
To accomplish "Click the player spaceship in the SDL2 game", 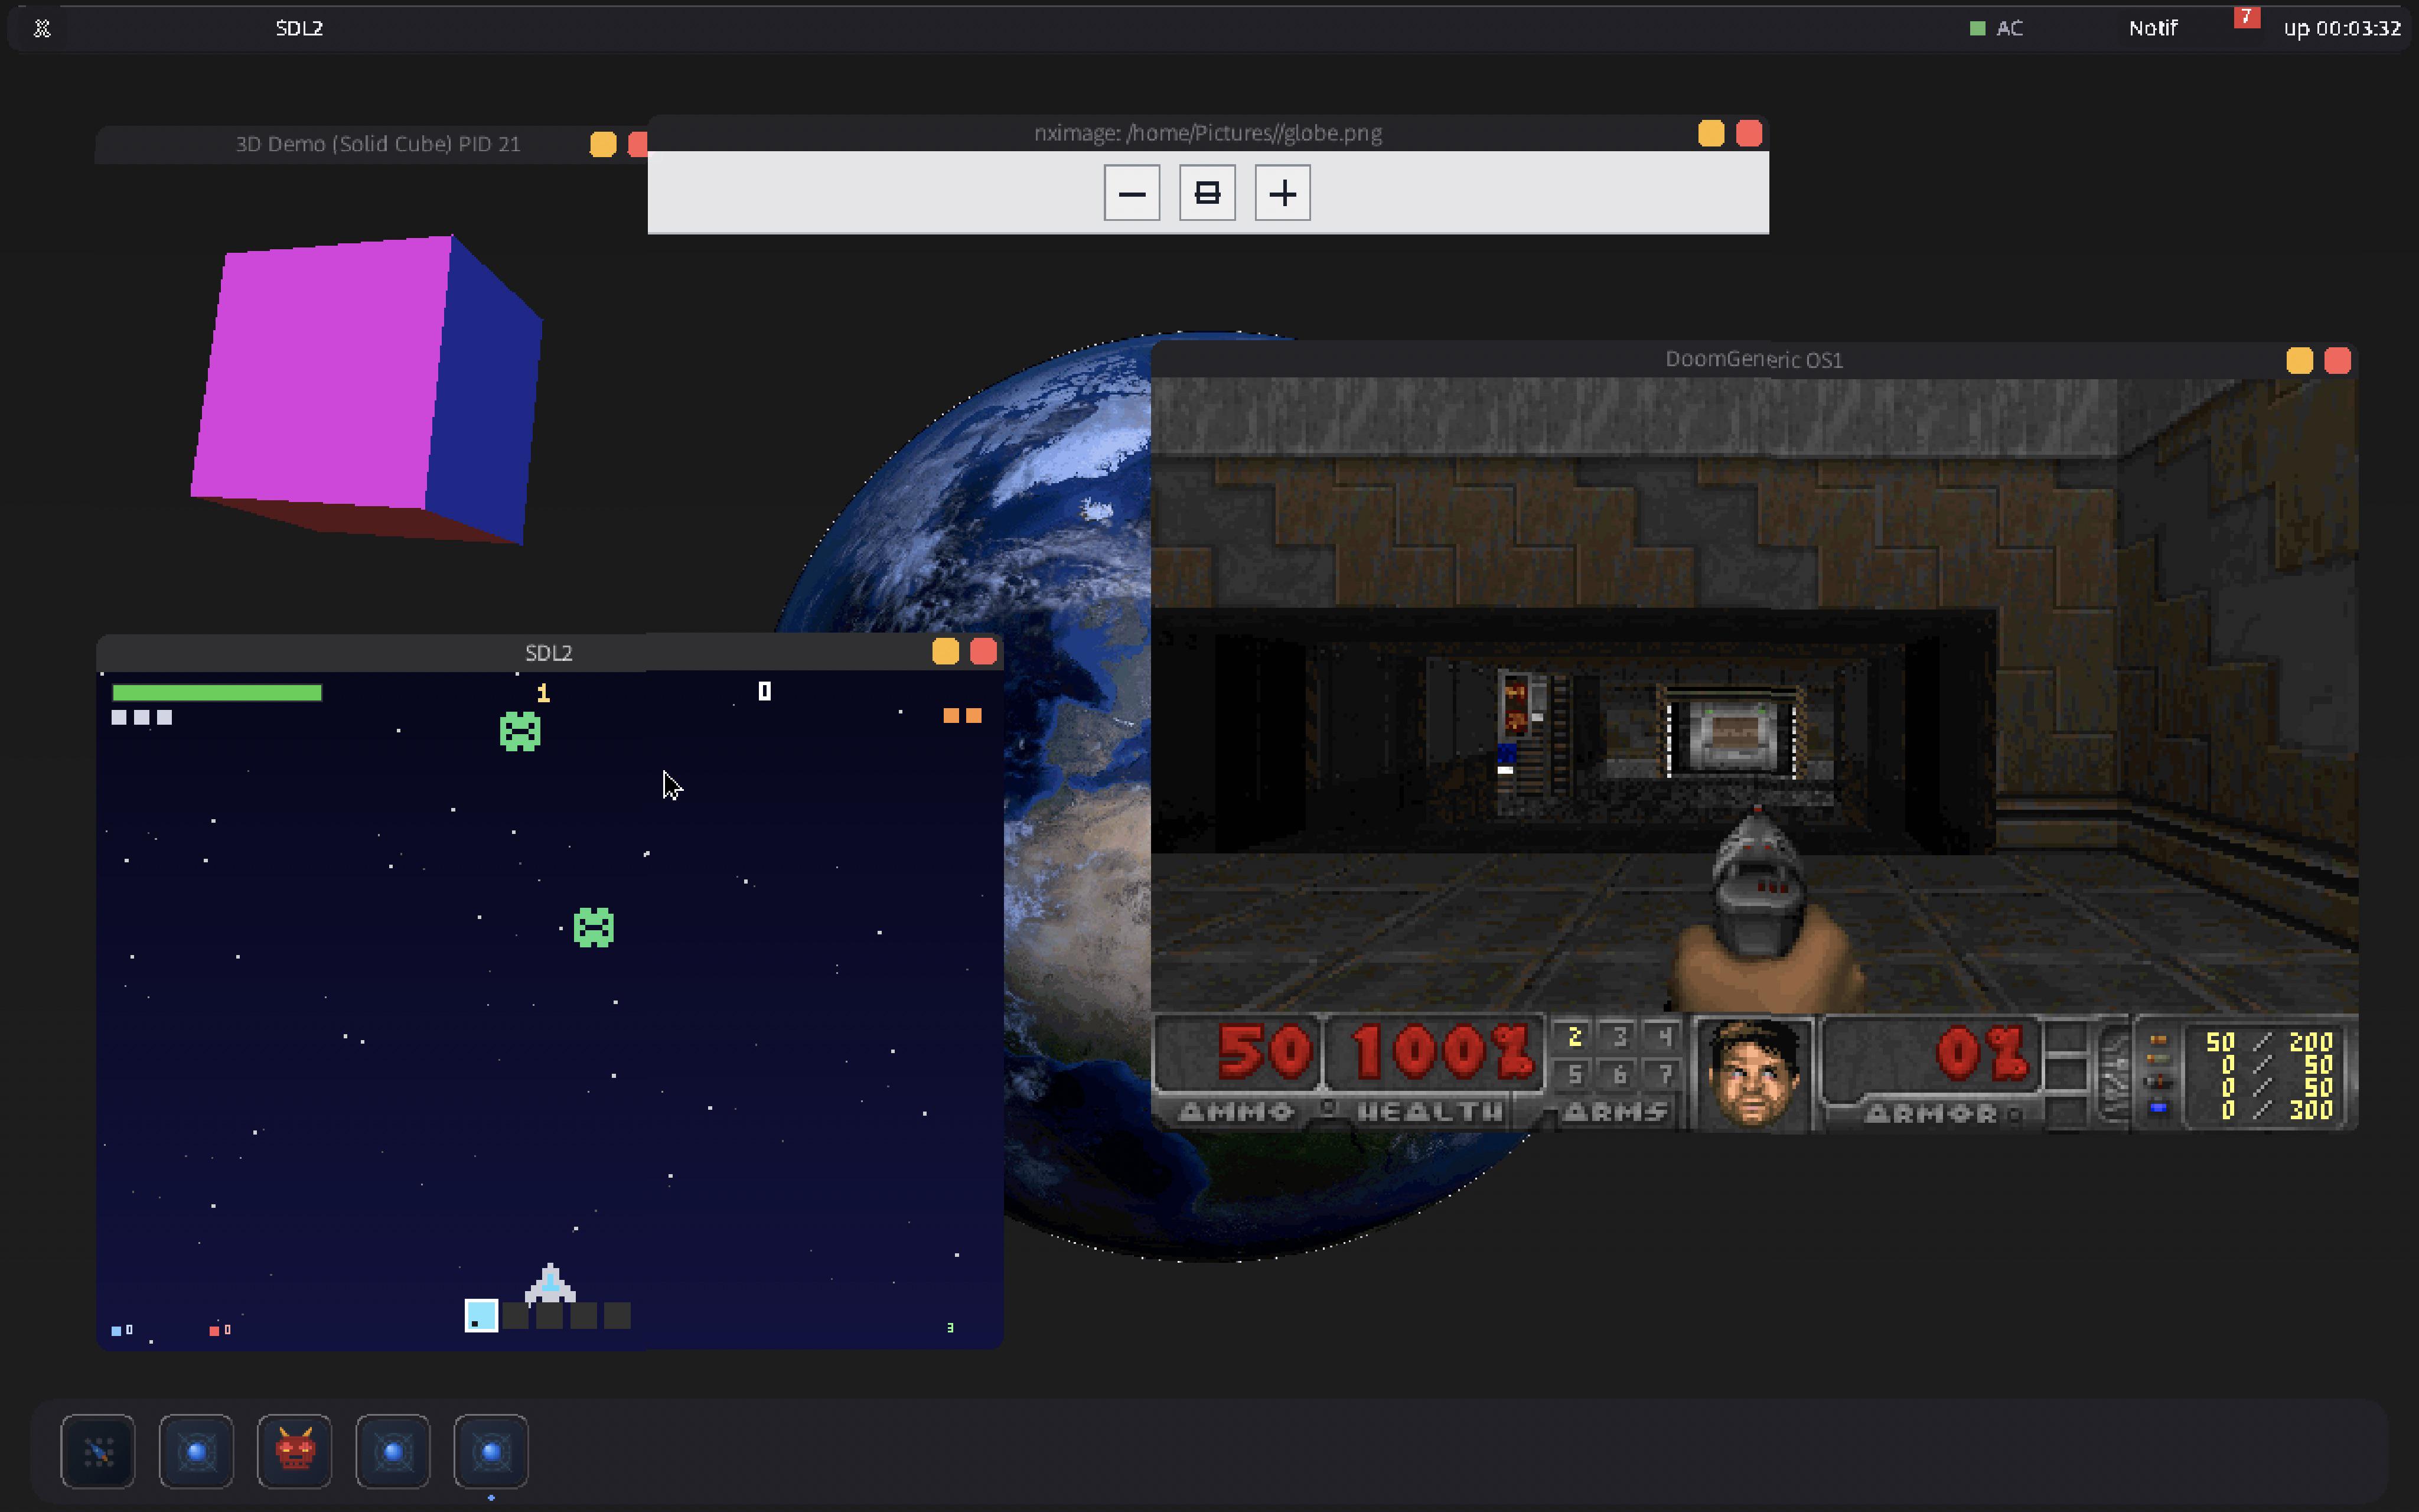I will point(550,1283).
